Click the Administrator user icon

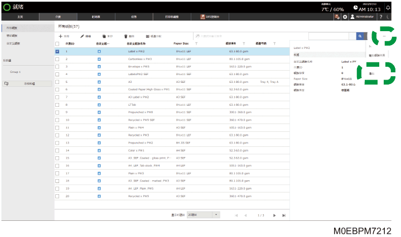tap(352, 17)
